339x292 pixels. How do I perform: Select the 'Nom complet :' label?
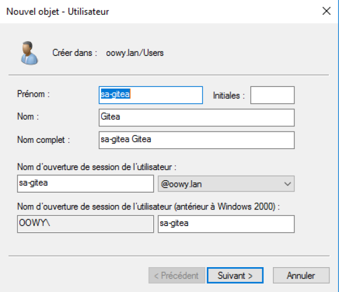tap(44, 140)
